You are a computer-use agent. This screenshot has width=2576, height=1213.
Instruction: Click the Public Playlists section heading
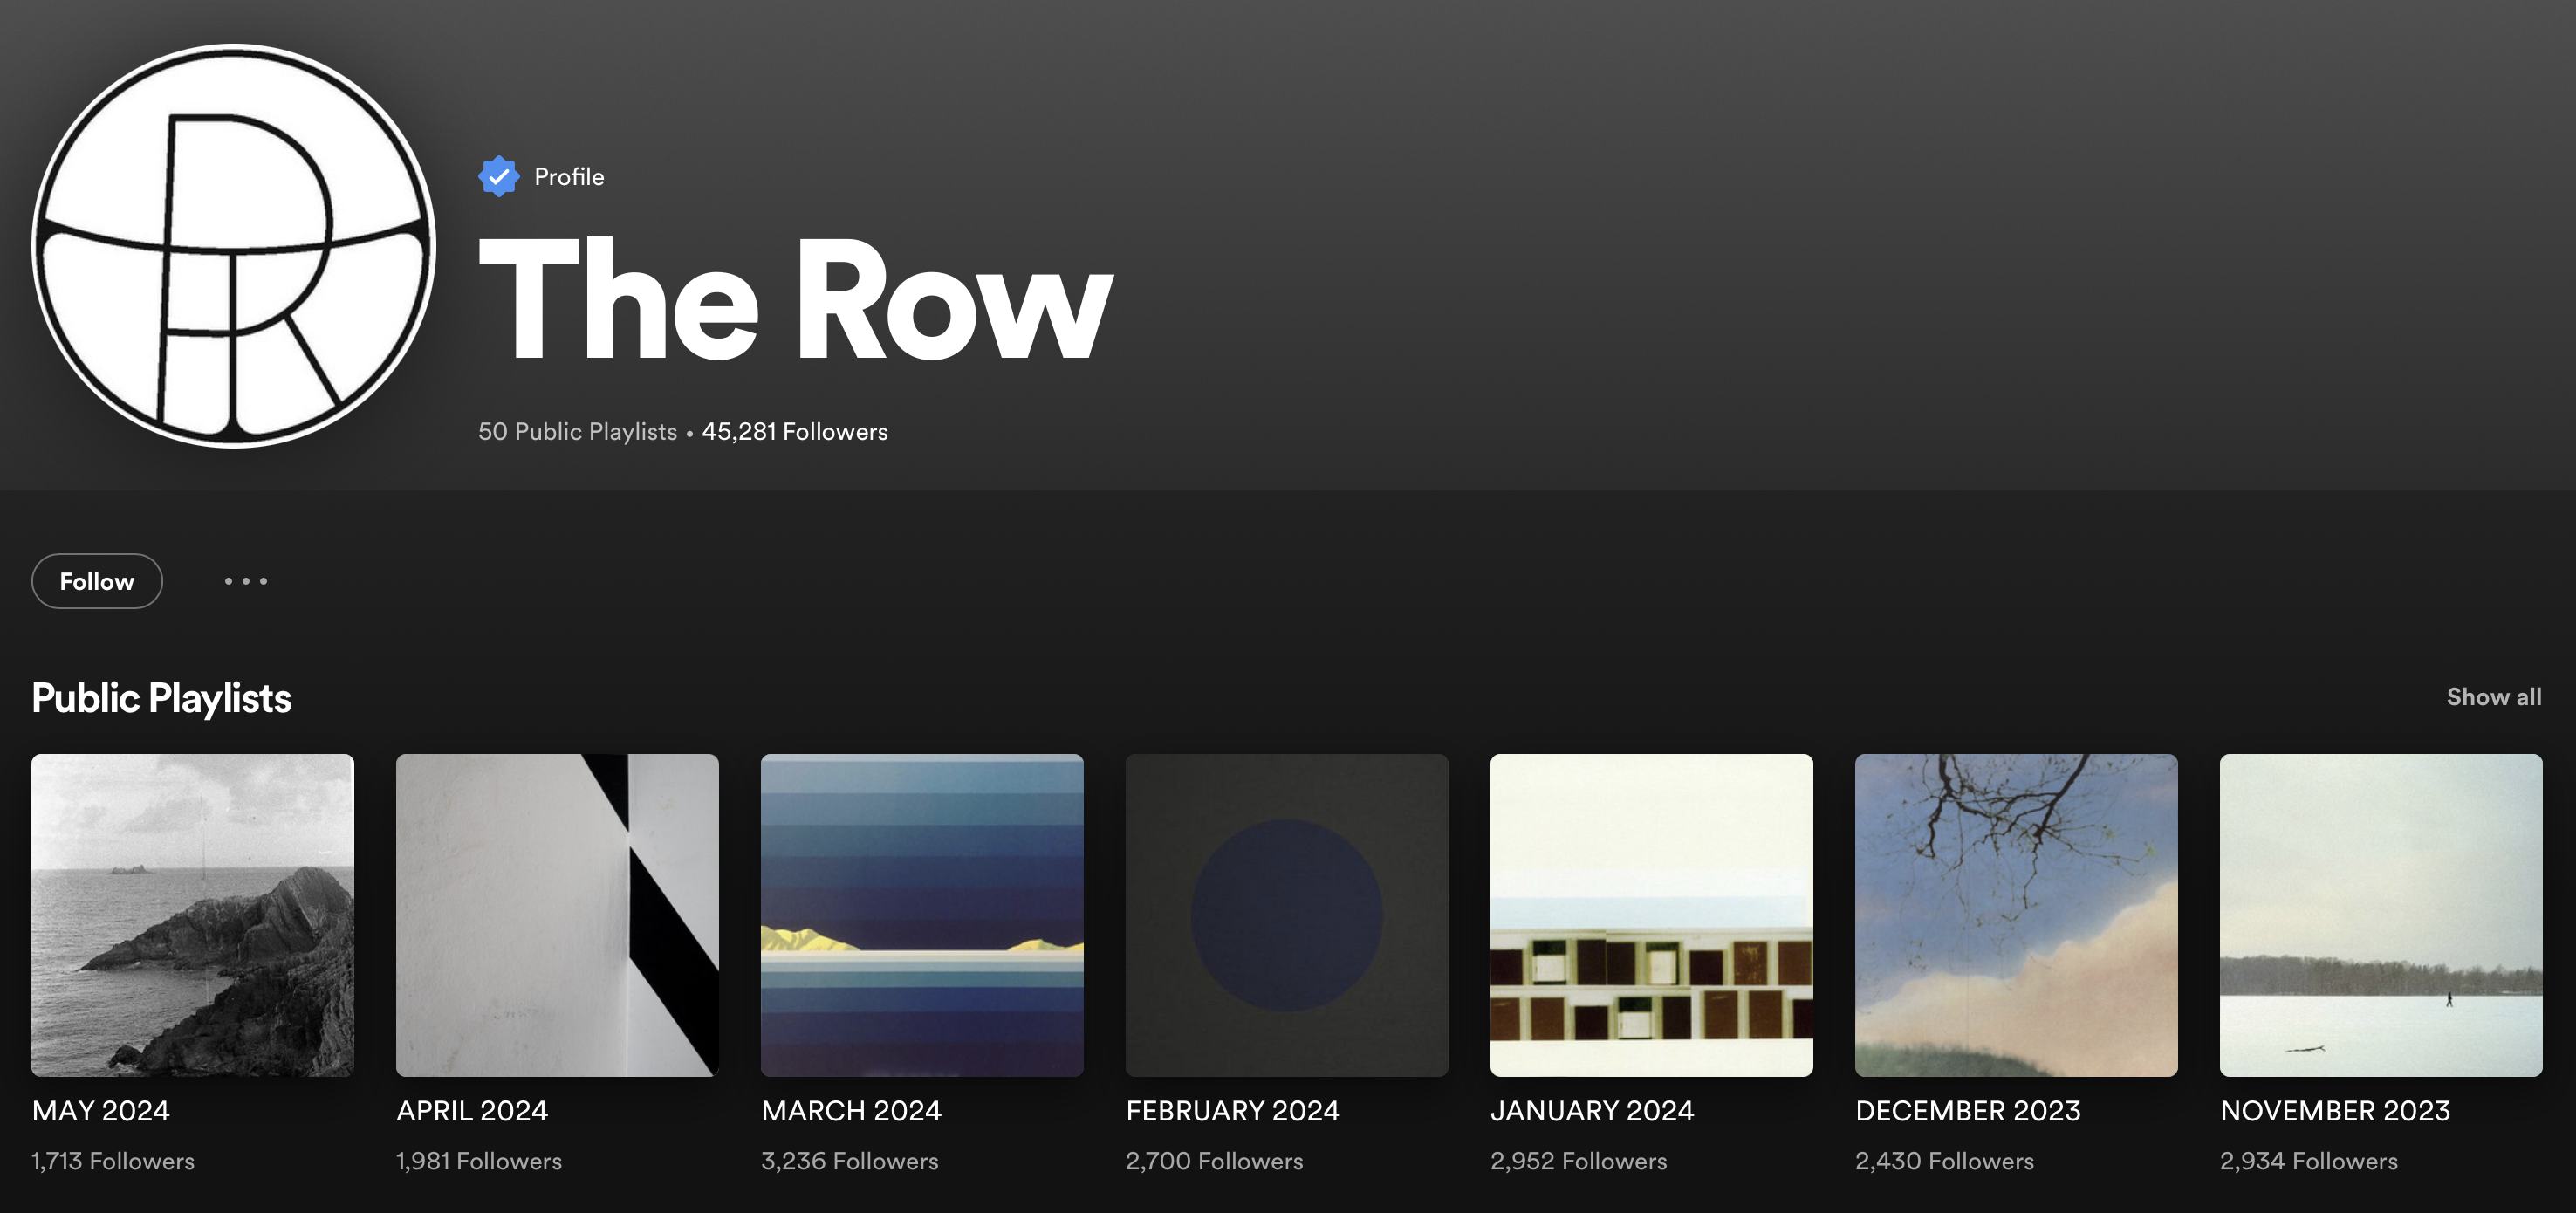pyautogui.click(x=161, y=698)
